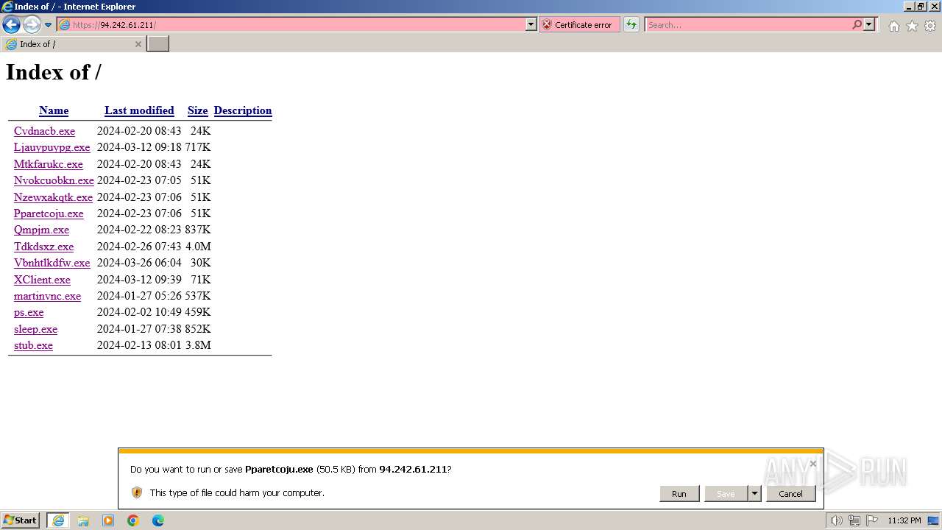The image size is (942, 530).
Task: Open the volume speaker tray icon
Action: (836, 520)
